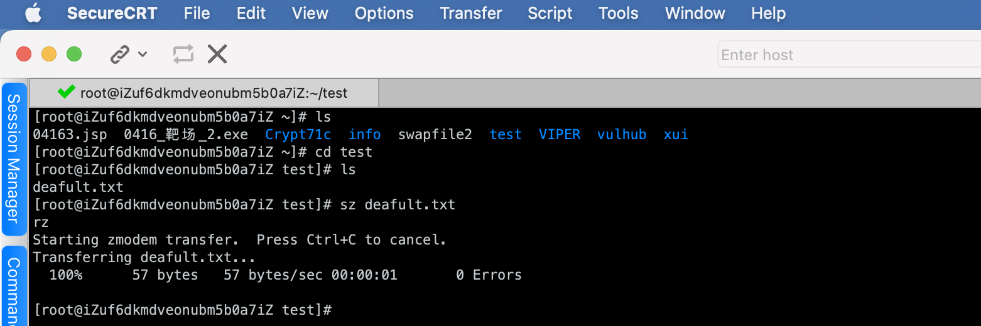This screenshot has width=981, height=326.
Task: Click the reconnect arrows icon
Action: pyautogui.click(x=183, y=55)
